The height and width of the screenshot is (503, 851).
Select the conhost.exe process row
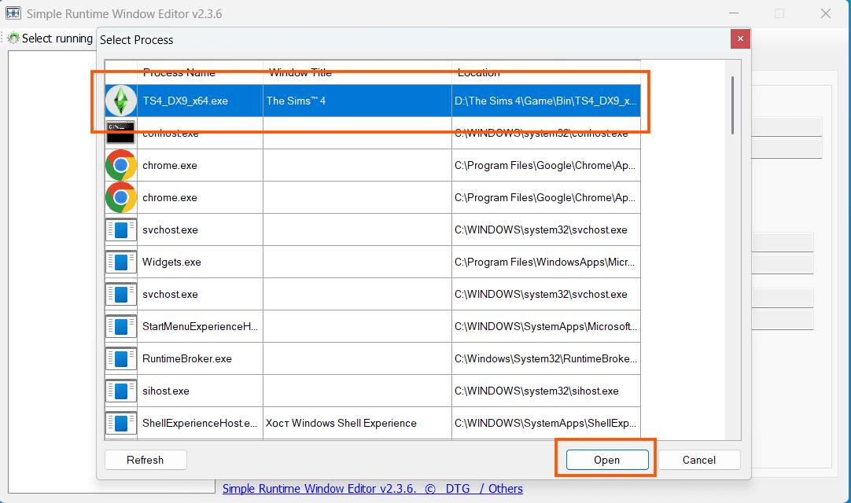tap(373, 133)
